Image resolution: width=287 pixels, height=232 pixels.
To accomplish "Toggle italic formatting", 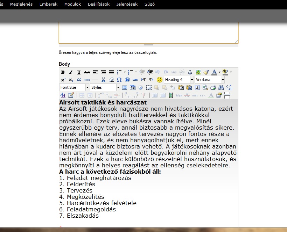I will click(71, 72).
